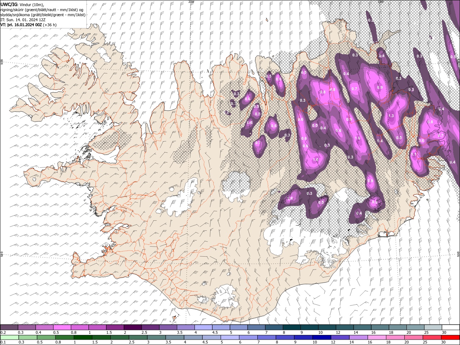Screen dimensions: 460x345
Task: Select the rain scale swatch between 7 and 8
Action: [x=266, y=337]
